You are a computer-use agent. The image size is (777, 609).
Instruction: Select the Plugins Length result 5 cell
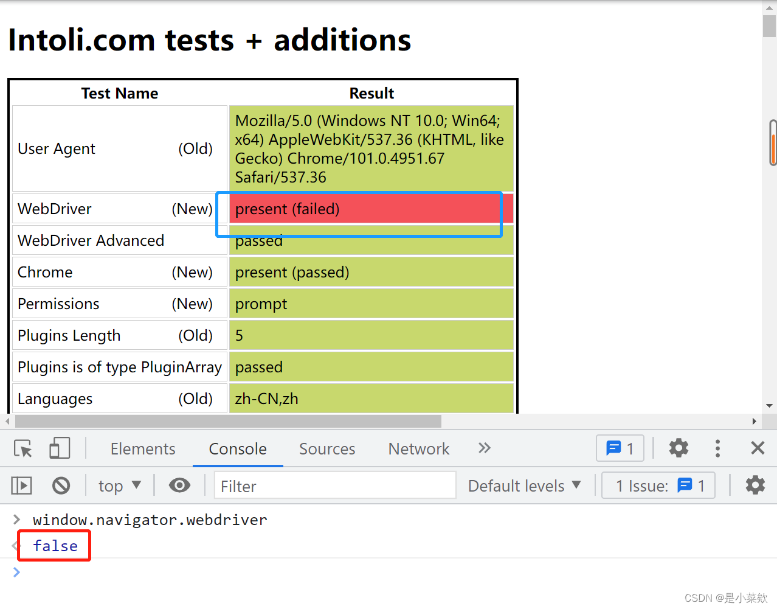pos(371,335)
